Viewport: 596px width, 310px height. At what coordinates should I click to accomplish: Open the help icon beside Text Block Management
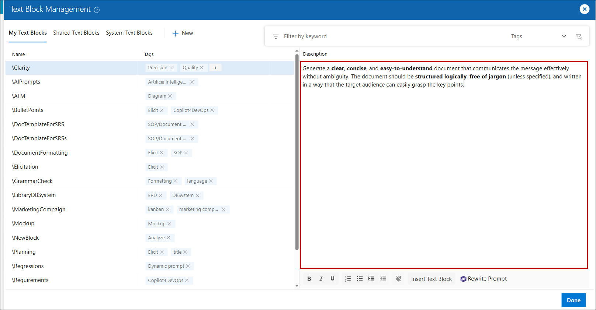pyautogui.click(x=97, y=10)
